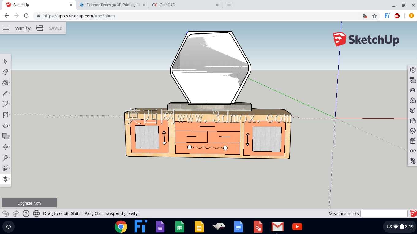Open the Styles panel
This screenshot has width=417, height=234.
click(412, 121)
